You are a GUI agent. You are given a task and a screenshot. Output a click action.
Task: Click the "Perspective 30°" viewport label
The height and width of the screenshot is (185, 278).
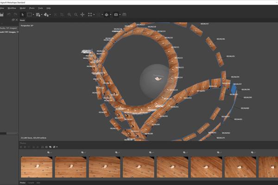27,26
